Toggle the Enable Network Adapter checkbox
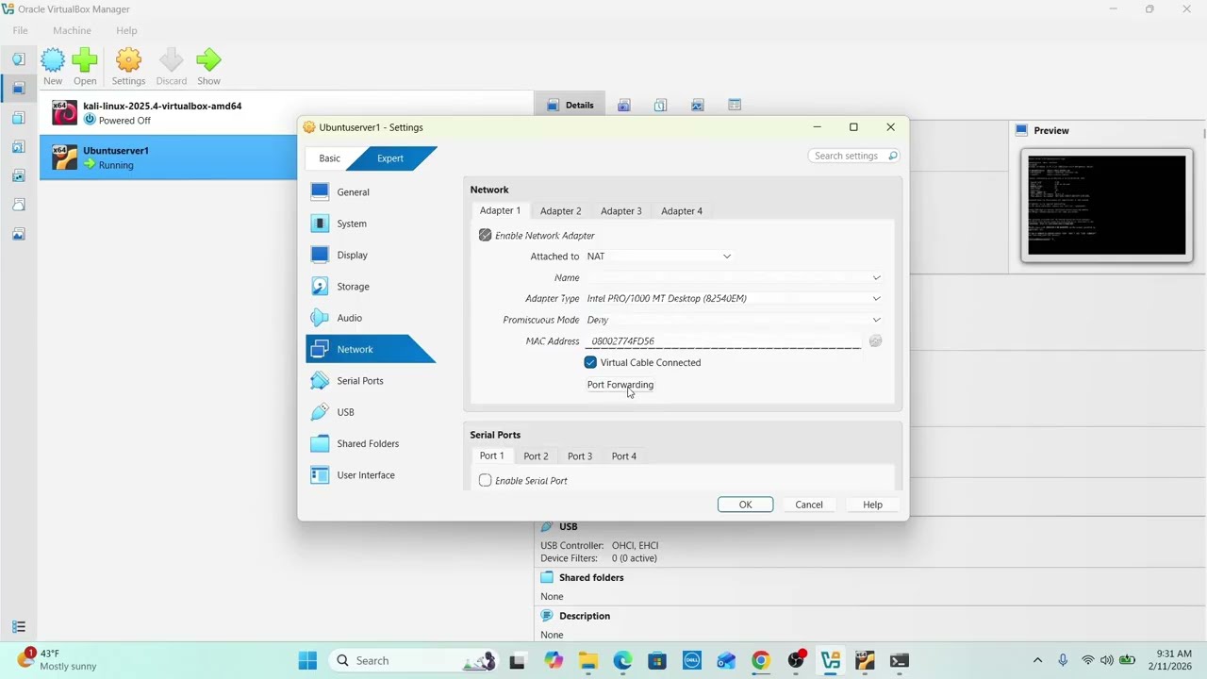The width and height of the screenshot is (1207, 679). point(485,235)
